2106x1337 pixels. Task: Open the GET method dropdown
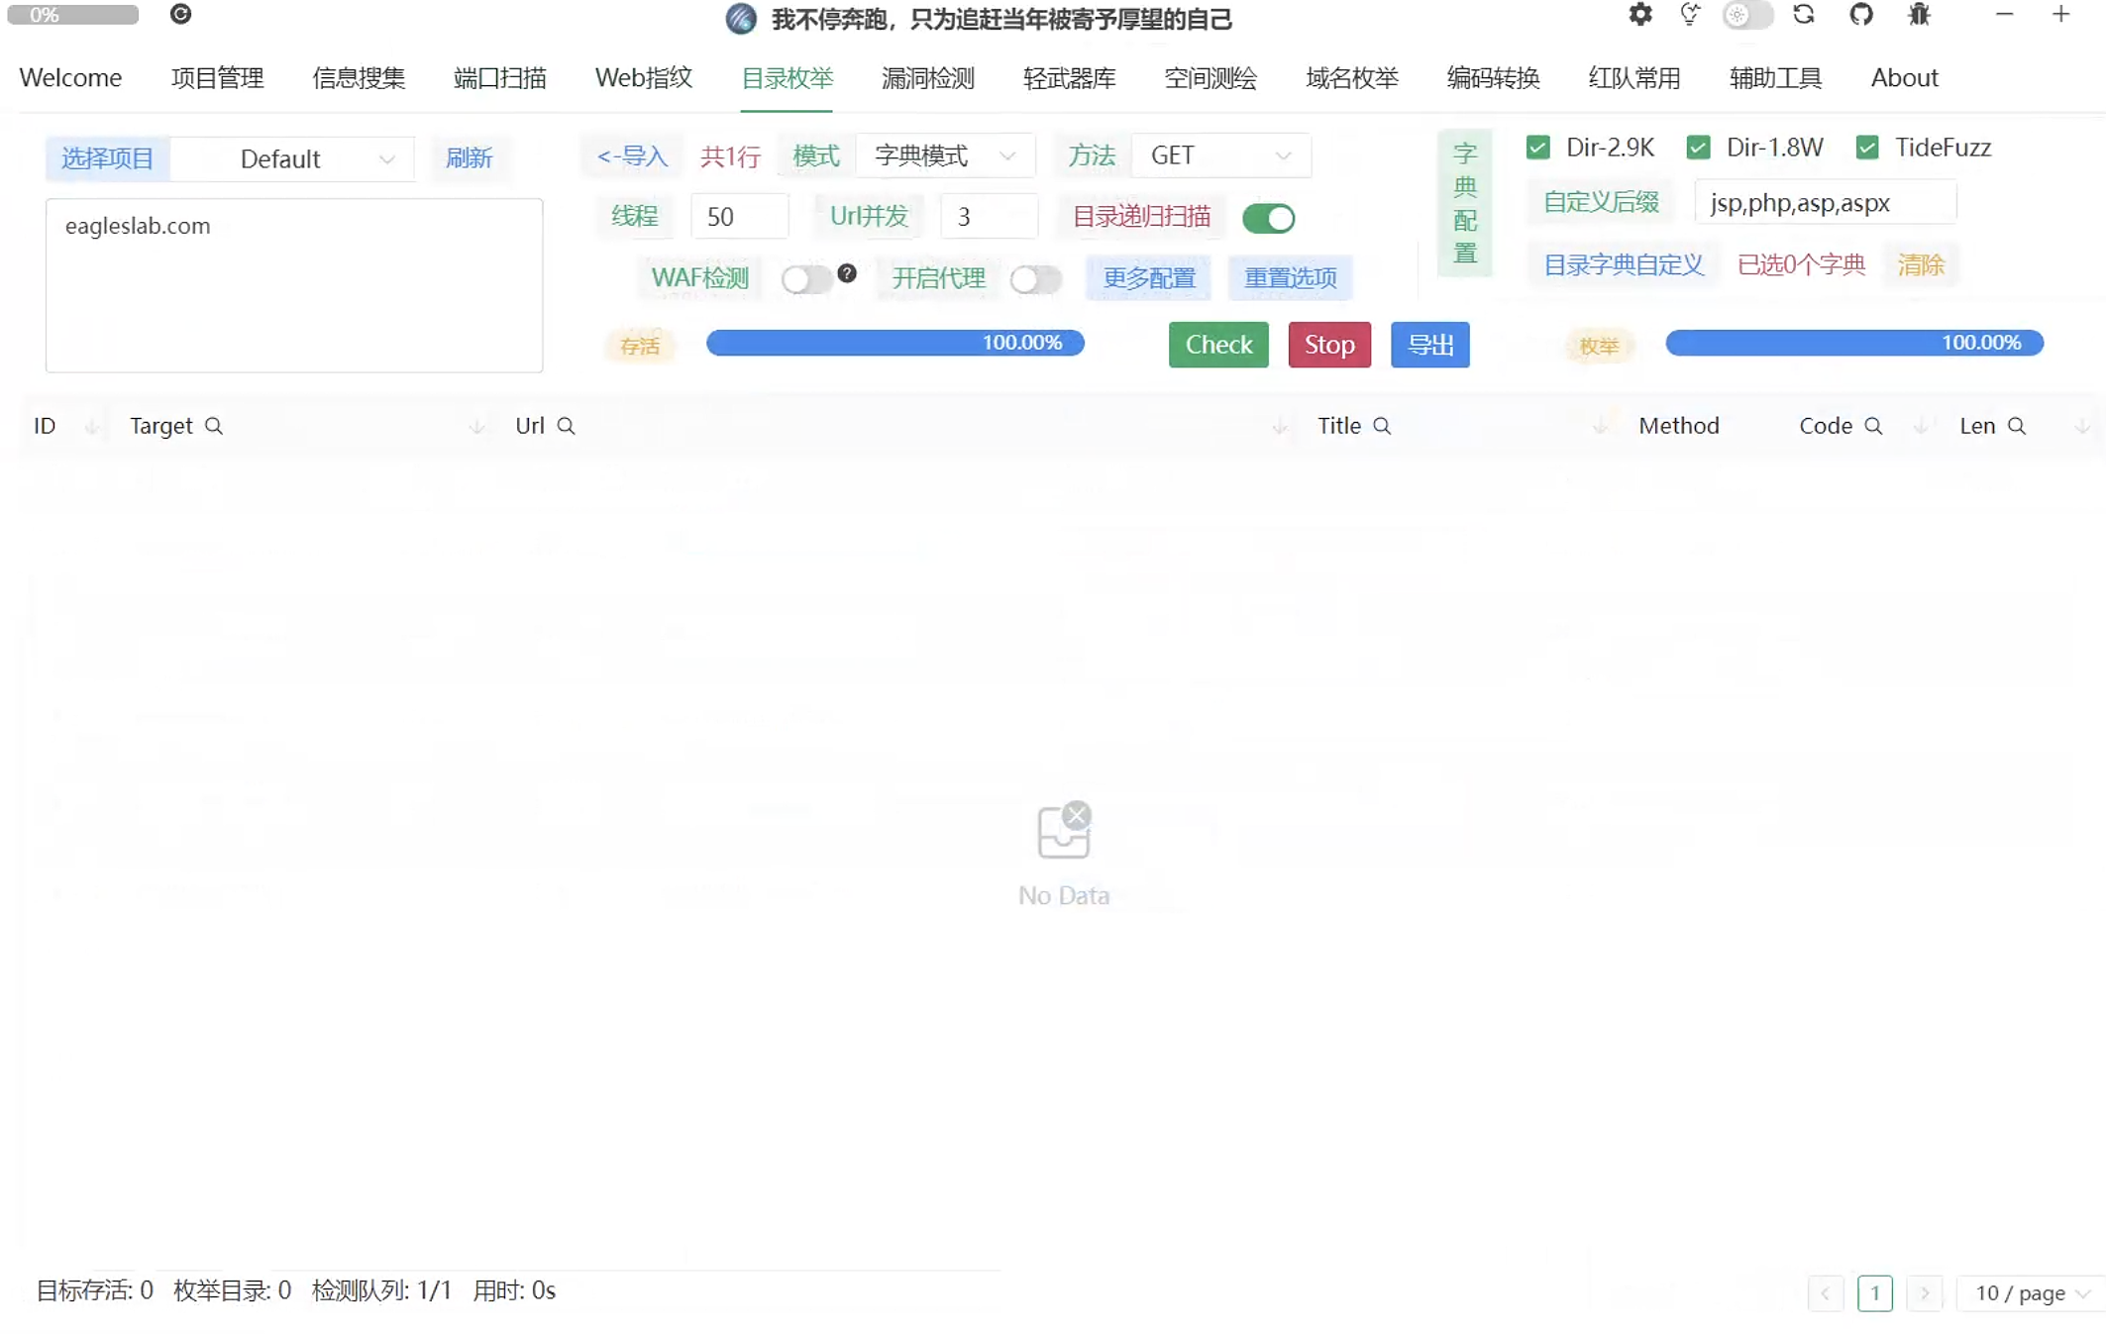click(1219, 155)
